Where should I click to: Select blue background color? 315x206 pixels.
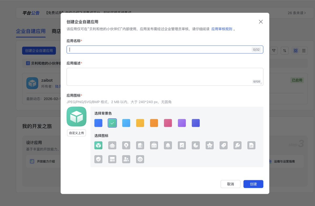coord(99,123)
